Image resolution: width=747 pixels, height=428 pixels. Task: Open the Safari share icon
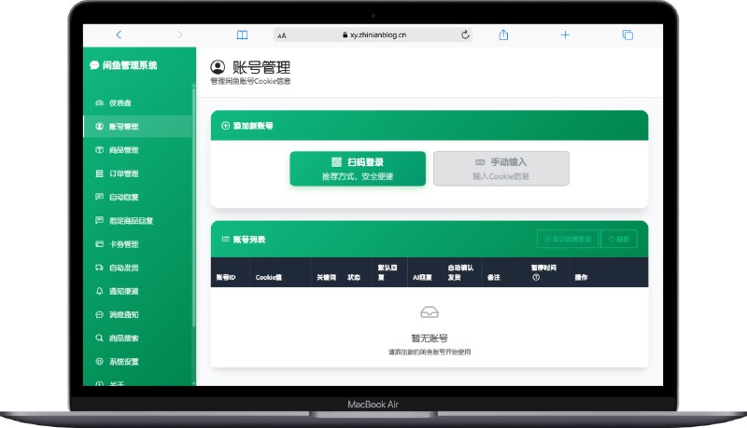click(x=503, y=35)
